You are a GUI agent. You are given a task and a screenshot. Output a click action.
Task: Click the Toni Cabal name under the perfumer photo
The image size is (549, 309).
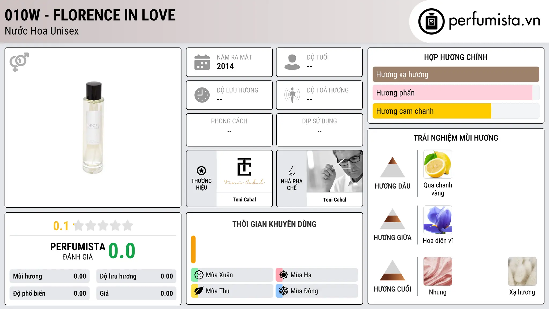(x=335, y=200)
